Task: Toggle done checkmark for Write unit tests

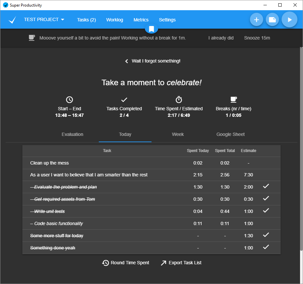Action: 266,211
